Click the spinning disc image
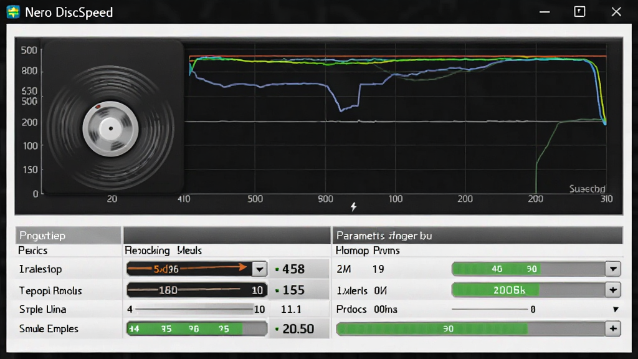The image size is (638, 359). (111, 128)
